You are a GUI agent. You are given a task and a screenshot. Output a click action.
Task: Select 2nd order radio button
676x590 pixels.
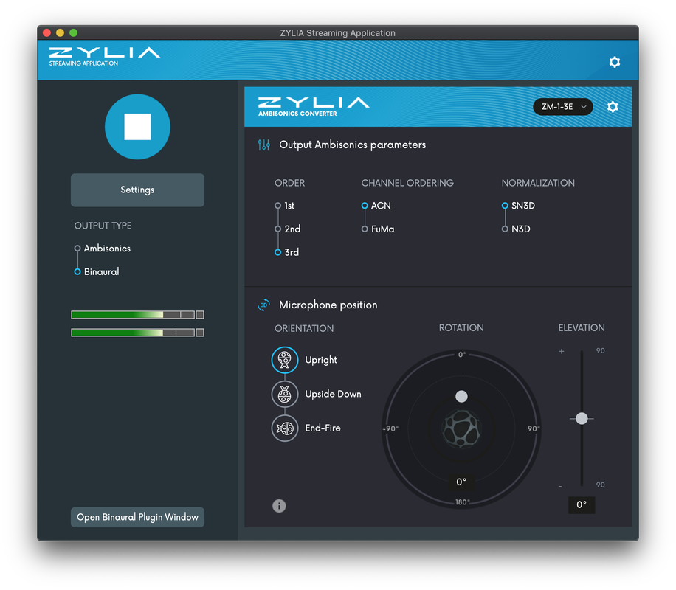[278, 229]
